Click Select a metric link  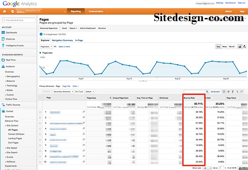click(x=64, y=47)
